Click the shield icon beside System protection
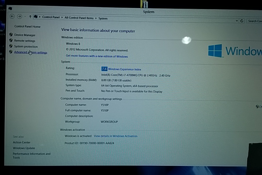Image resolution: width=262 pixels, height=175 pixels. (11, 46)
